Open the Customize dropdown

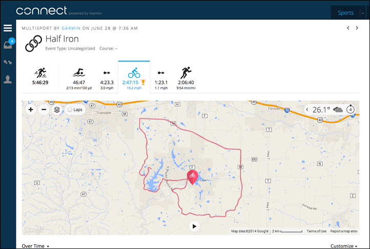tap(343, 246)
